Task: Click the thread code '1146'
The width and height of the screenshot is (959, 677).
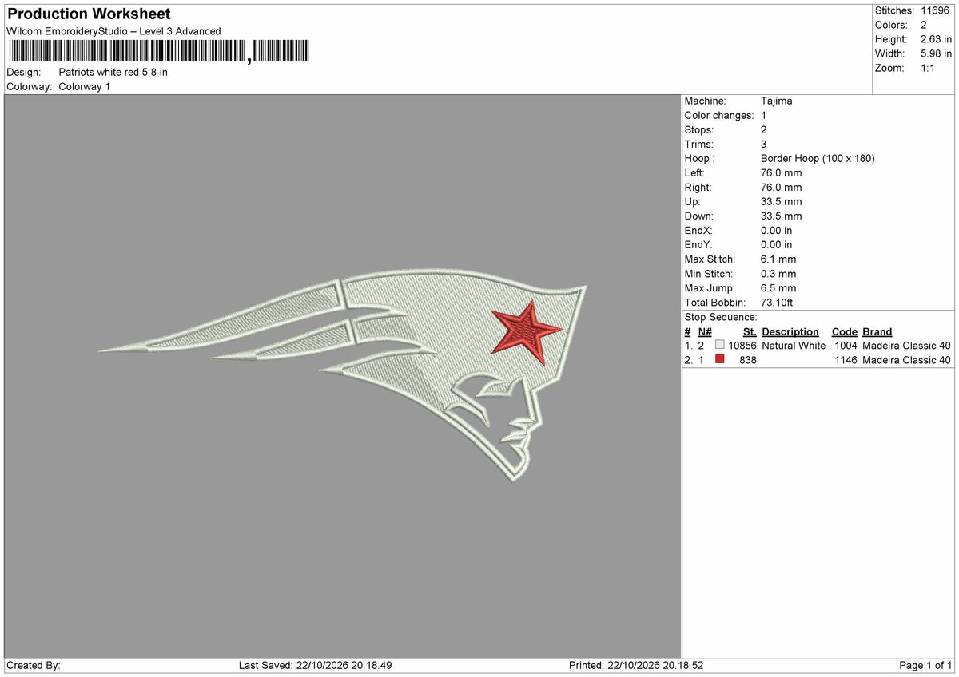Action: coord(845,360)
